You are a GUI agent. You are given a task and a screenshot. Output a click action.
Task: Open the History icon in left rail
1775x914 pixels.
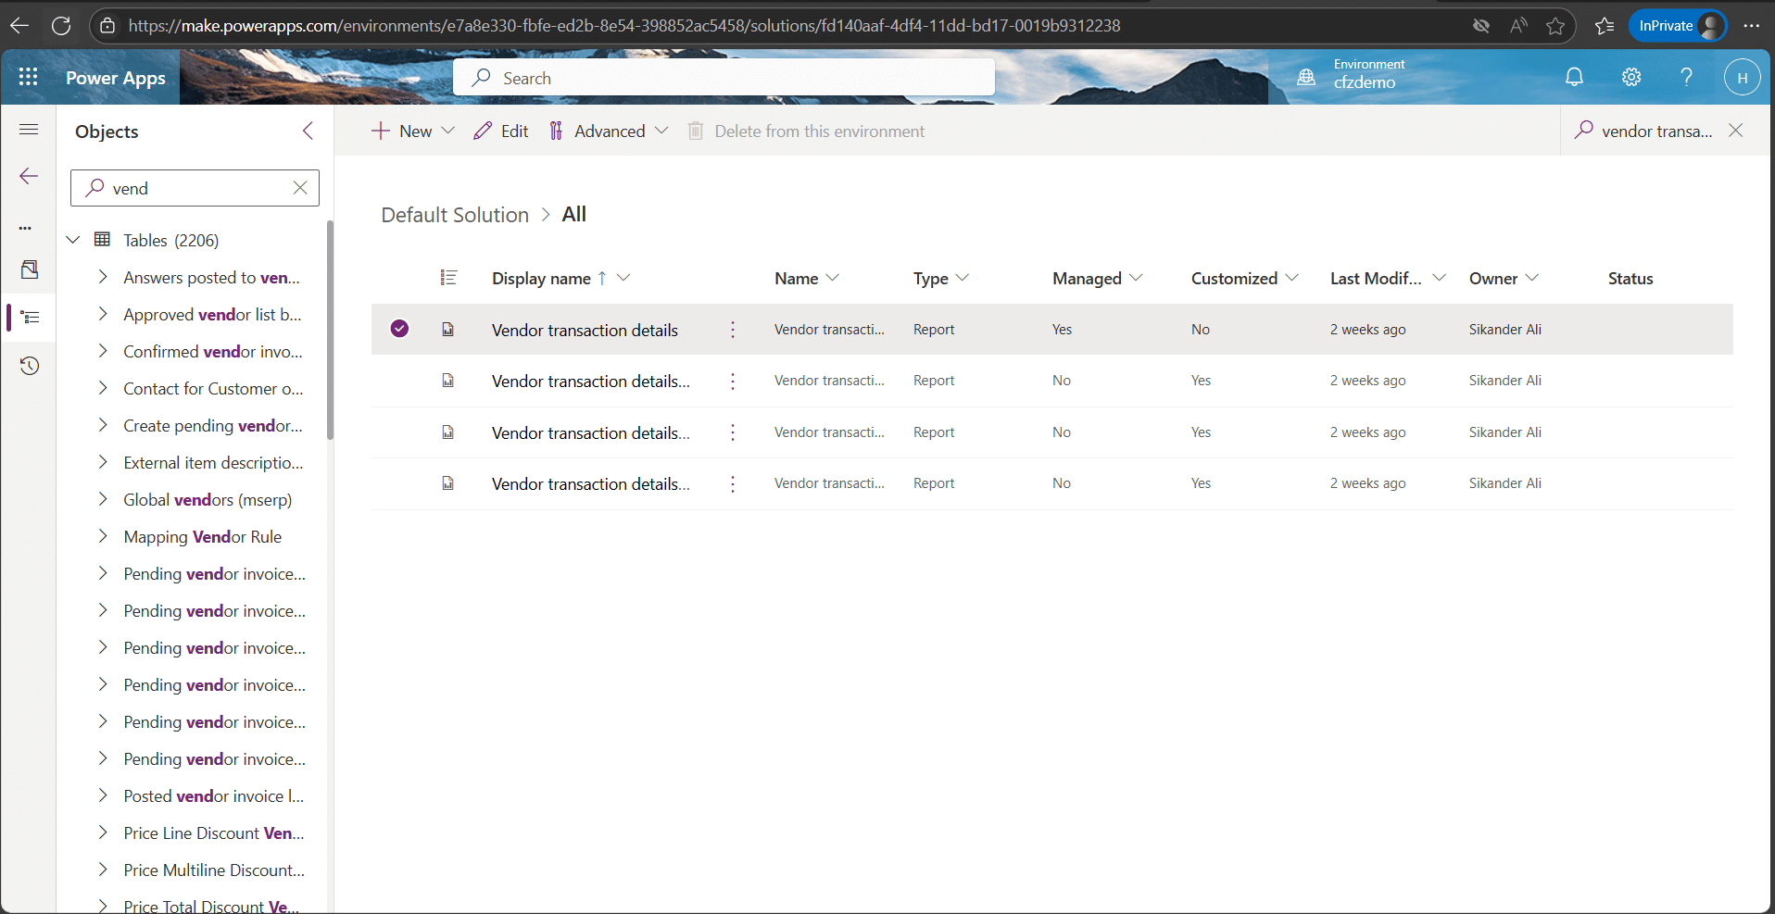[x=29, y=366]
